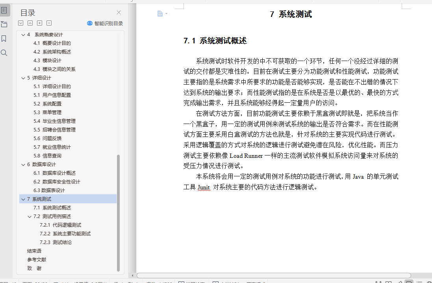Image resolution: width=432 pixels, height=283 pixels.
Task: Go to 6.3 数据表设计
Action: pos(49,191)
